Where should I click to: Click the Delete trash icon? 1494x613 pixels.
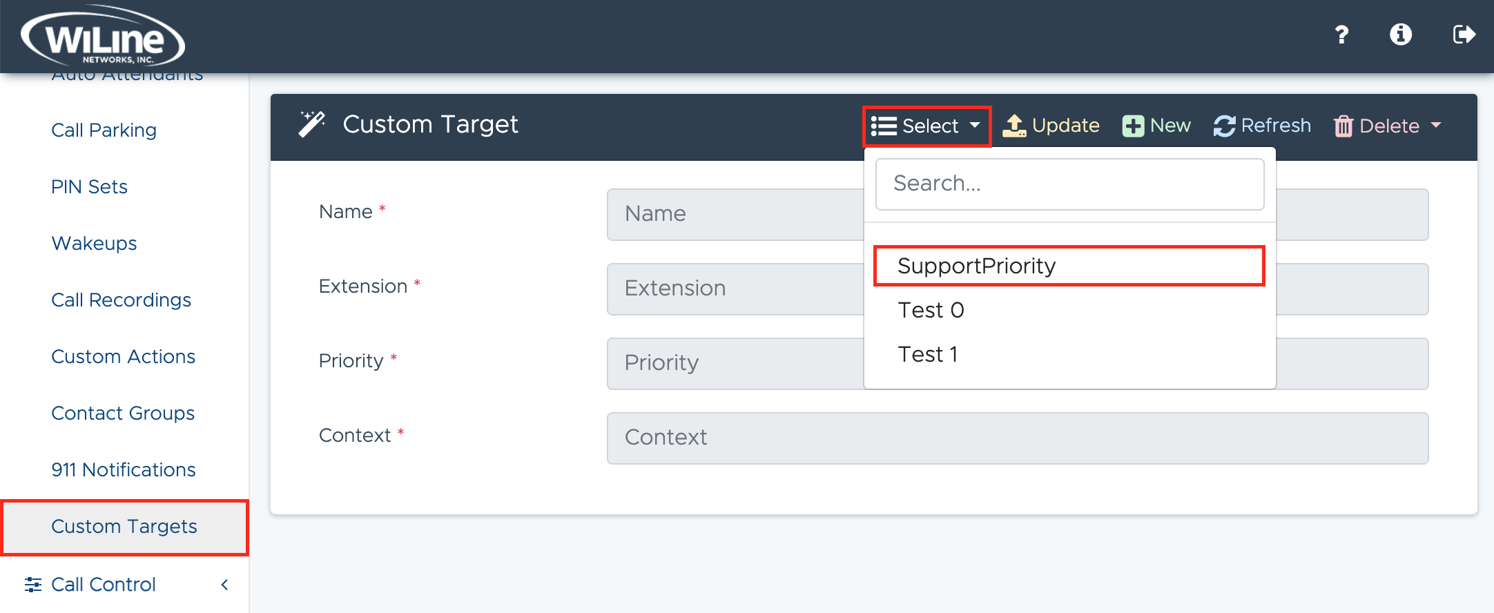pyautogui.click(x=1343, y=126)
